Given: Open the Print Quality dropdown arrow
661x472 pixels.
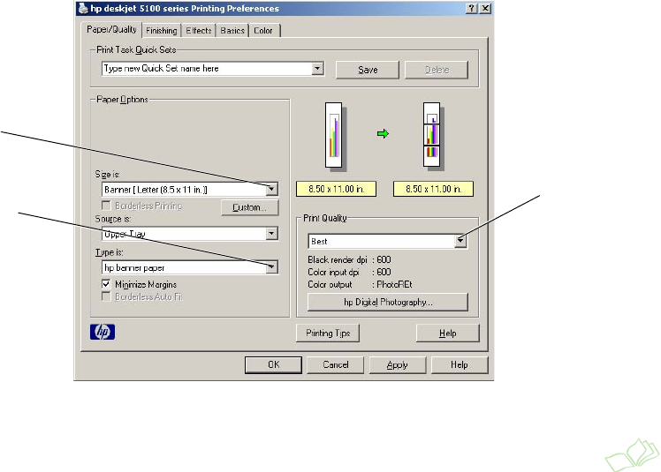Looking at the screenshot, I should click(460, 241).
